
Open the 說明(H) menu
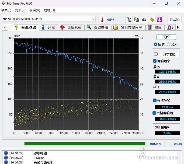49,10
